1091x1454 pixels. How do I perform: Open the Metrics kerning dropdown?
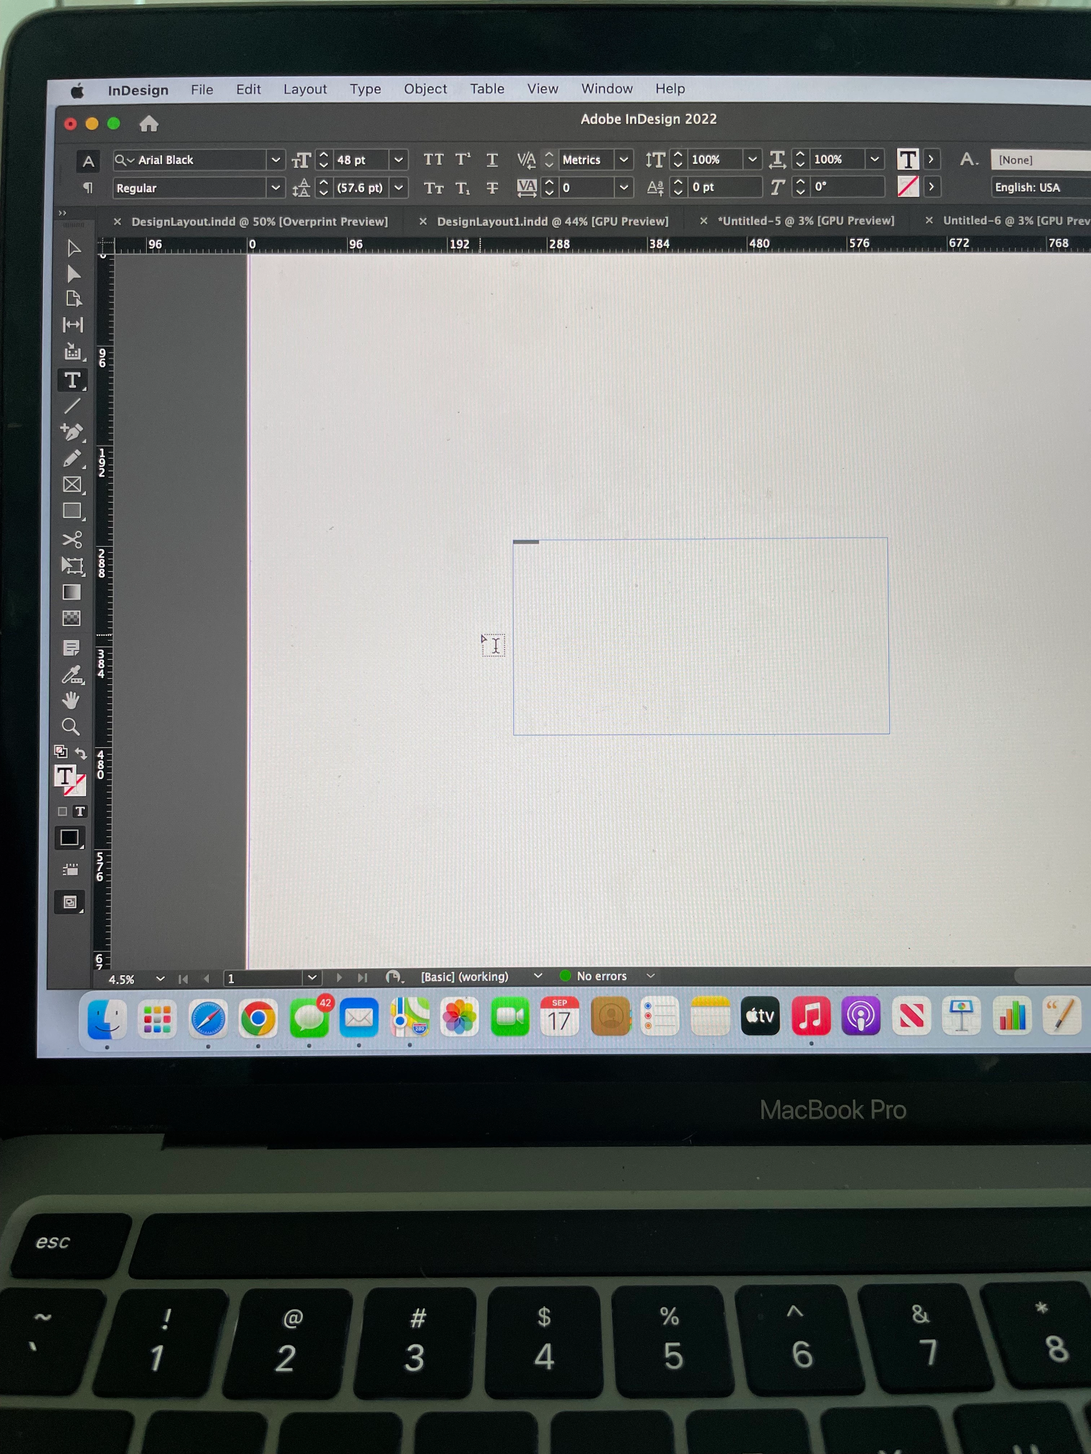click(623, 160)
